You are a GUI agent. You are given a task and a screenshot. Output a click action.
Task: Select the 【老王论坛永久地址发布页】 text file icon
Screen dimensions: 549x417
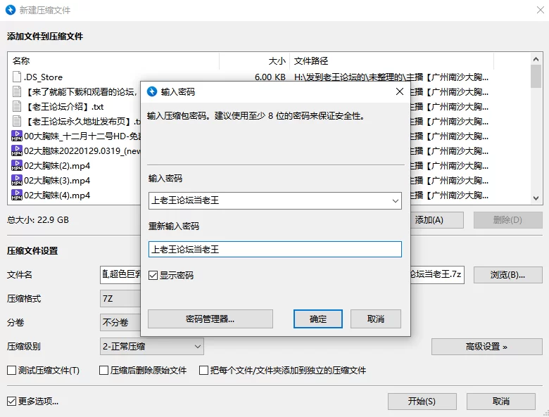(17, 121)
